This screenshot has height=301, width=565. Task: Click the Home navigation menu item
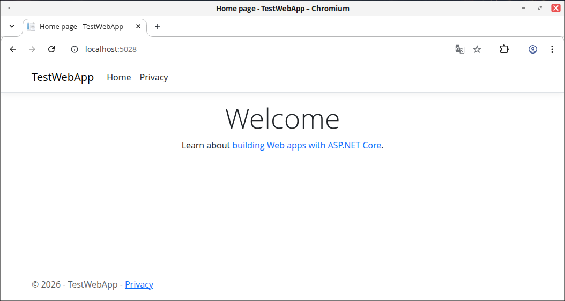click(119, 78)
